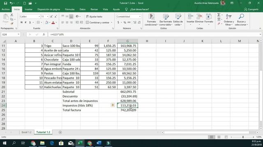Open the text orientation tool
Screen dimensions: 263x147
78,16
